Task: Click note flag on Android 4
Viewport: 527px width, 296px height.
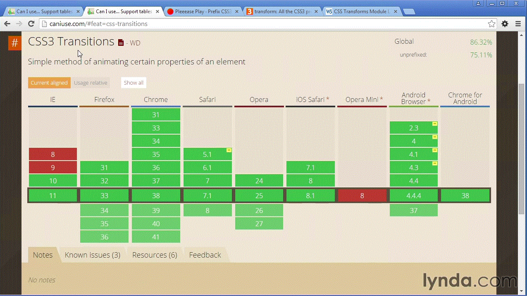Action: click(x=435, y=137)
